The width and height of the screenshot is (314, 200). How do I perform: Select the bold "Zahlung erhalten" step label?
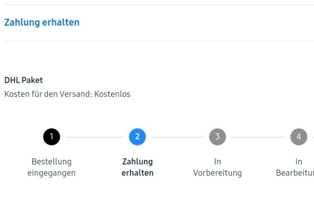(x=137, y=167)
